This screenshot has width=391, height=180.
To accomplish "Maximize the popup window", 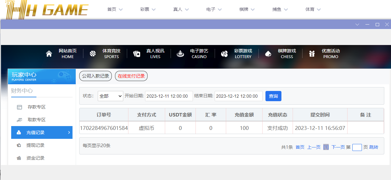I will tap(377, 24).
